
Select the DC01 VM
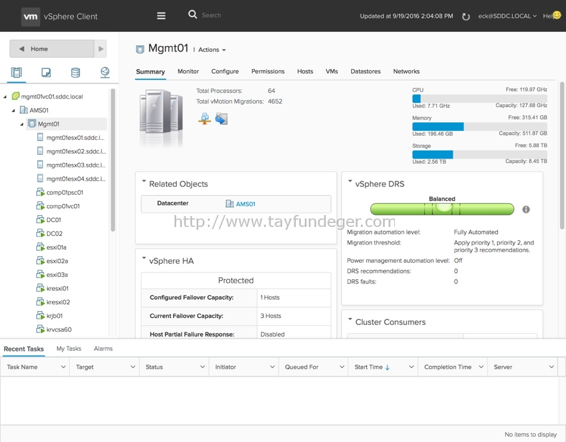click(x=49, y=220)
